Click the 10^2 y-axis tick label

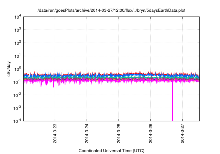(x=18, y=43)
